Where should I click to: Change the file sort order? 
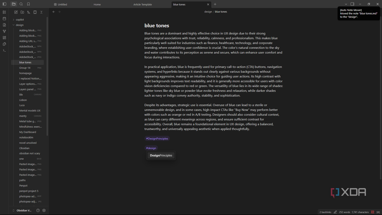click(x=29, y=12)
